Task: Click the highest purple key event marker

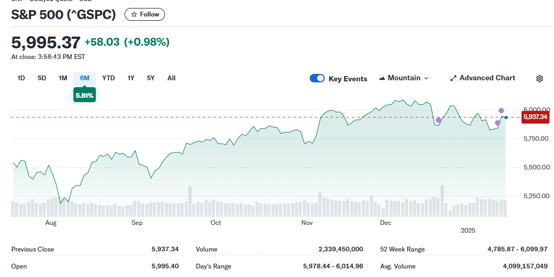Action: coord(501,111)
